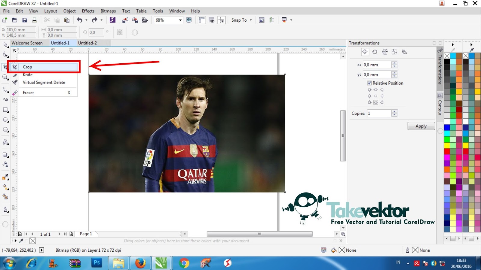Click the Paste icon in toolbar
The height and width of the screenshot is (270, 481).
coord(67,20)
